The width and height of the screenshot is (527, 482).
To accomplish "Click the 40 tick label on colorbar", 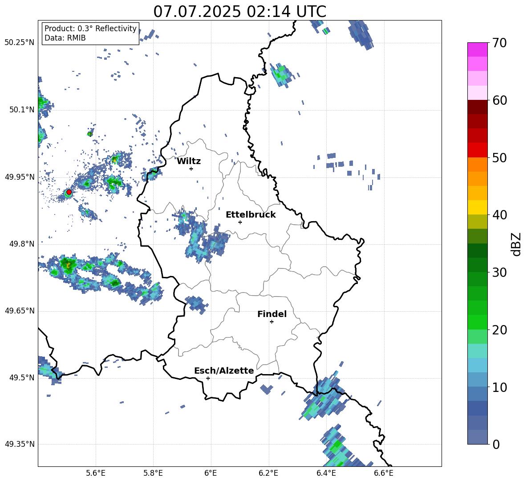I will click(499, 215).
